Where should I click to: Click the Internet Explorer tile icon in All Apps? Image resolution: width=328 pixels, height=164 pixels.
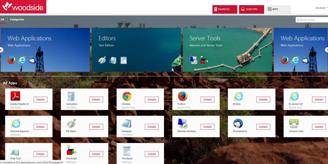point(16,124)
